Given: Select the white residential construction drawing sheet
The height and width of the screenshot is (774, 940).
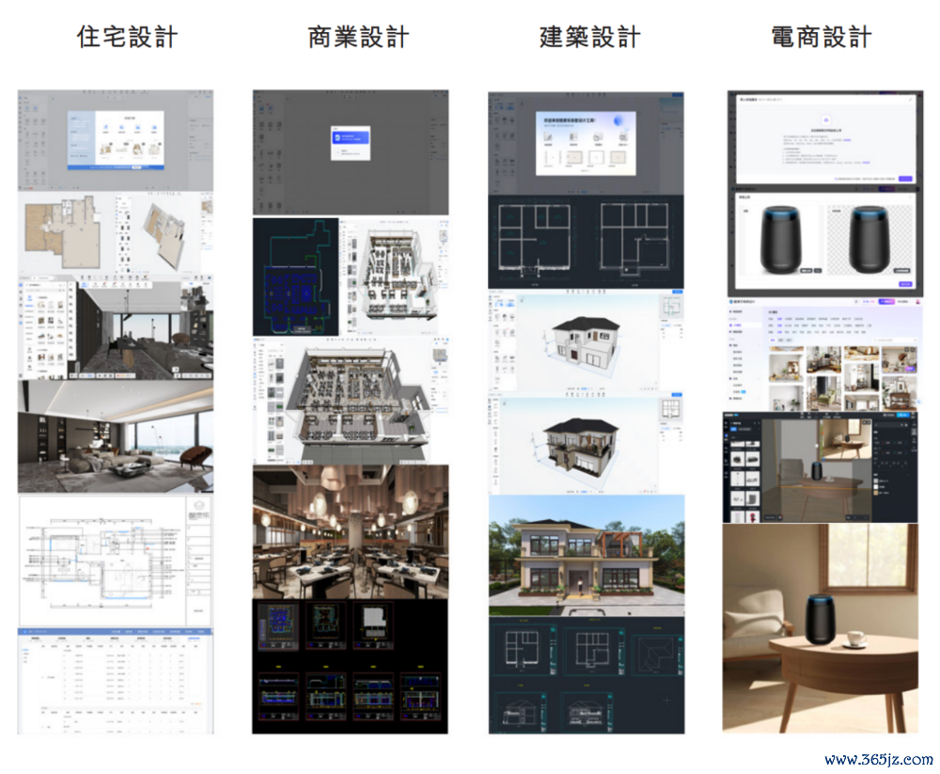Looking at the screenshot, I should [x=115, y=561].
